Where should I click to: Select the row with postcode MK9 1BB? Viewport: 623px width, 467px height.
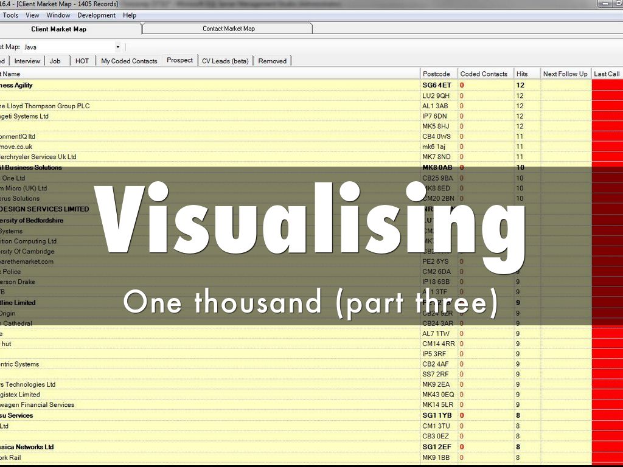pos(436,457)
